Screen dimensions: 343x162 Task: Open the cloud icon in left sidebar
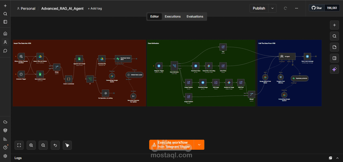5,122
